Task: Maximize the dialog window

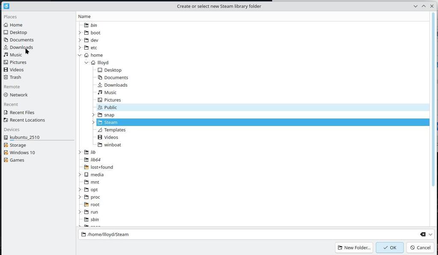Action: 424,6
